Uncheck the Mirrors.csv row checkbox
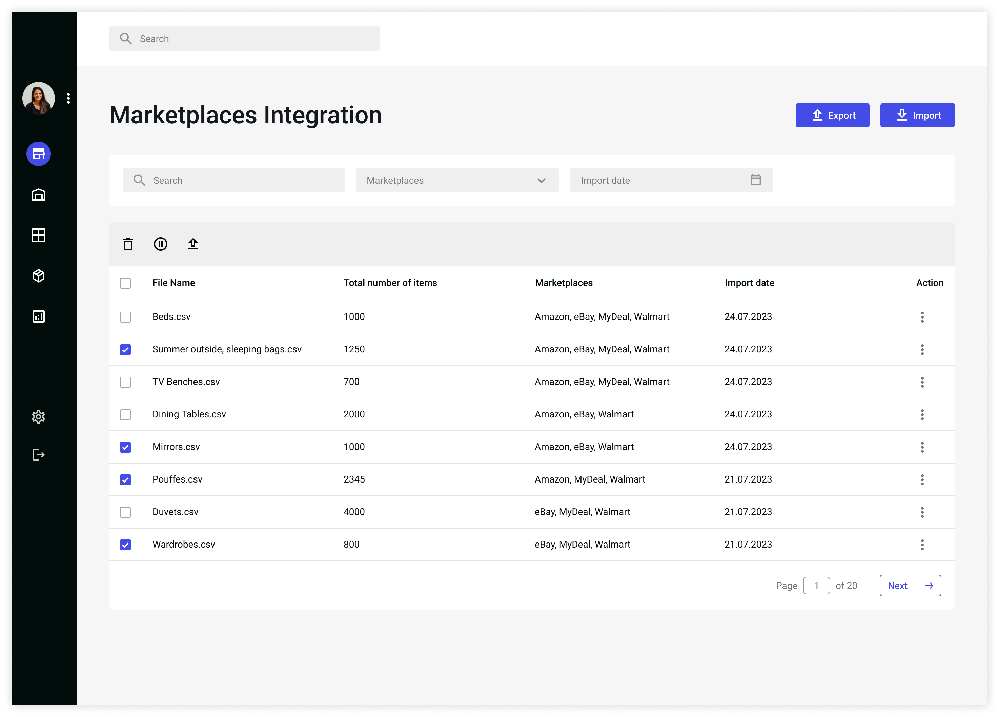999x717 pixels. tap(125, 447)
